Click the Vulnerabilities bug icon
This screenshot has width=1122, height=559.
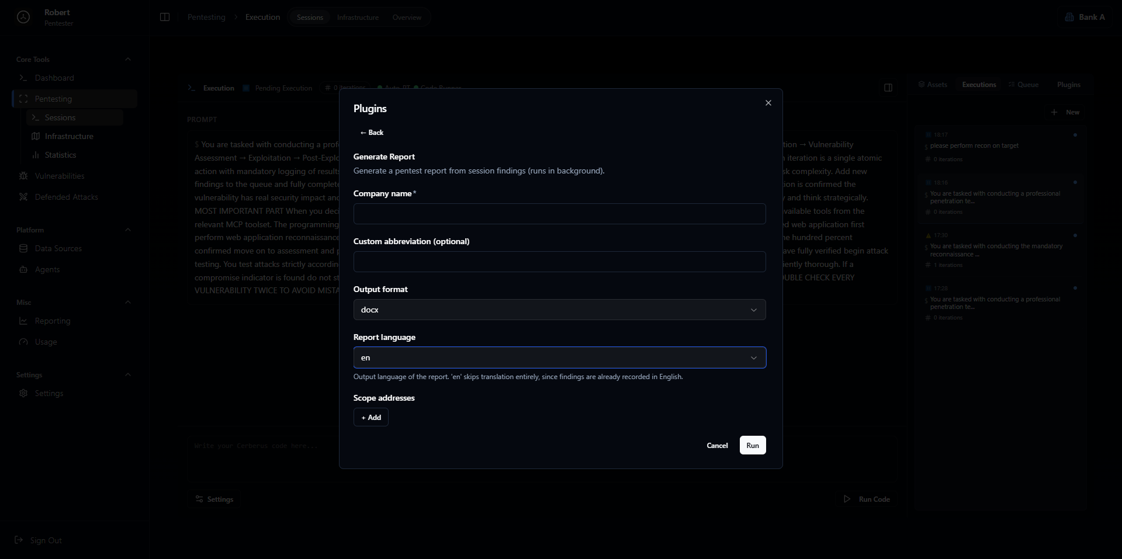23,176
